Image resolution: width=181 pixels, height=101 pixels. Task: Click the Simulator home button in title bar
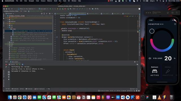(168, 13)
